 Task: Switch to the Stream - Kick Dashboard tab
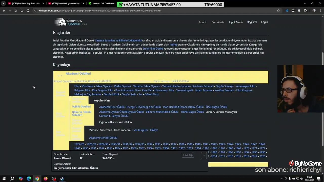coord(102,4)
